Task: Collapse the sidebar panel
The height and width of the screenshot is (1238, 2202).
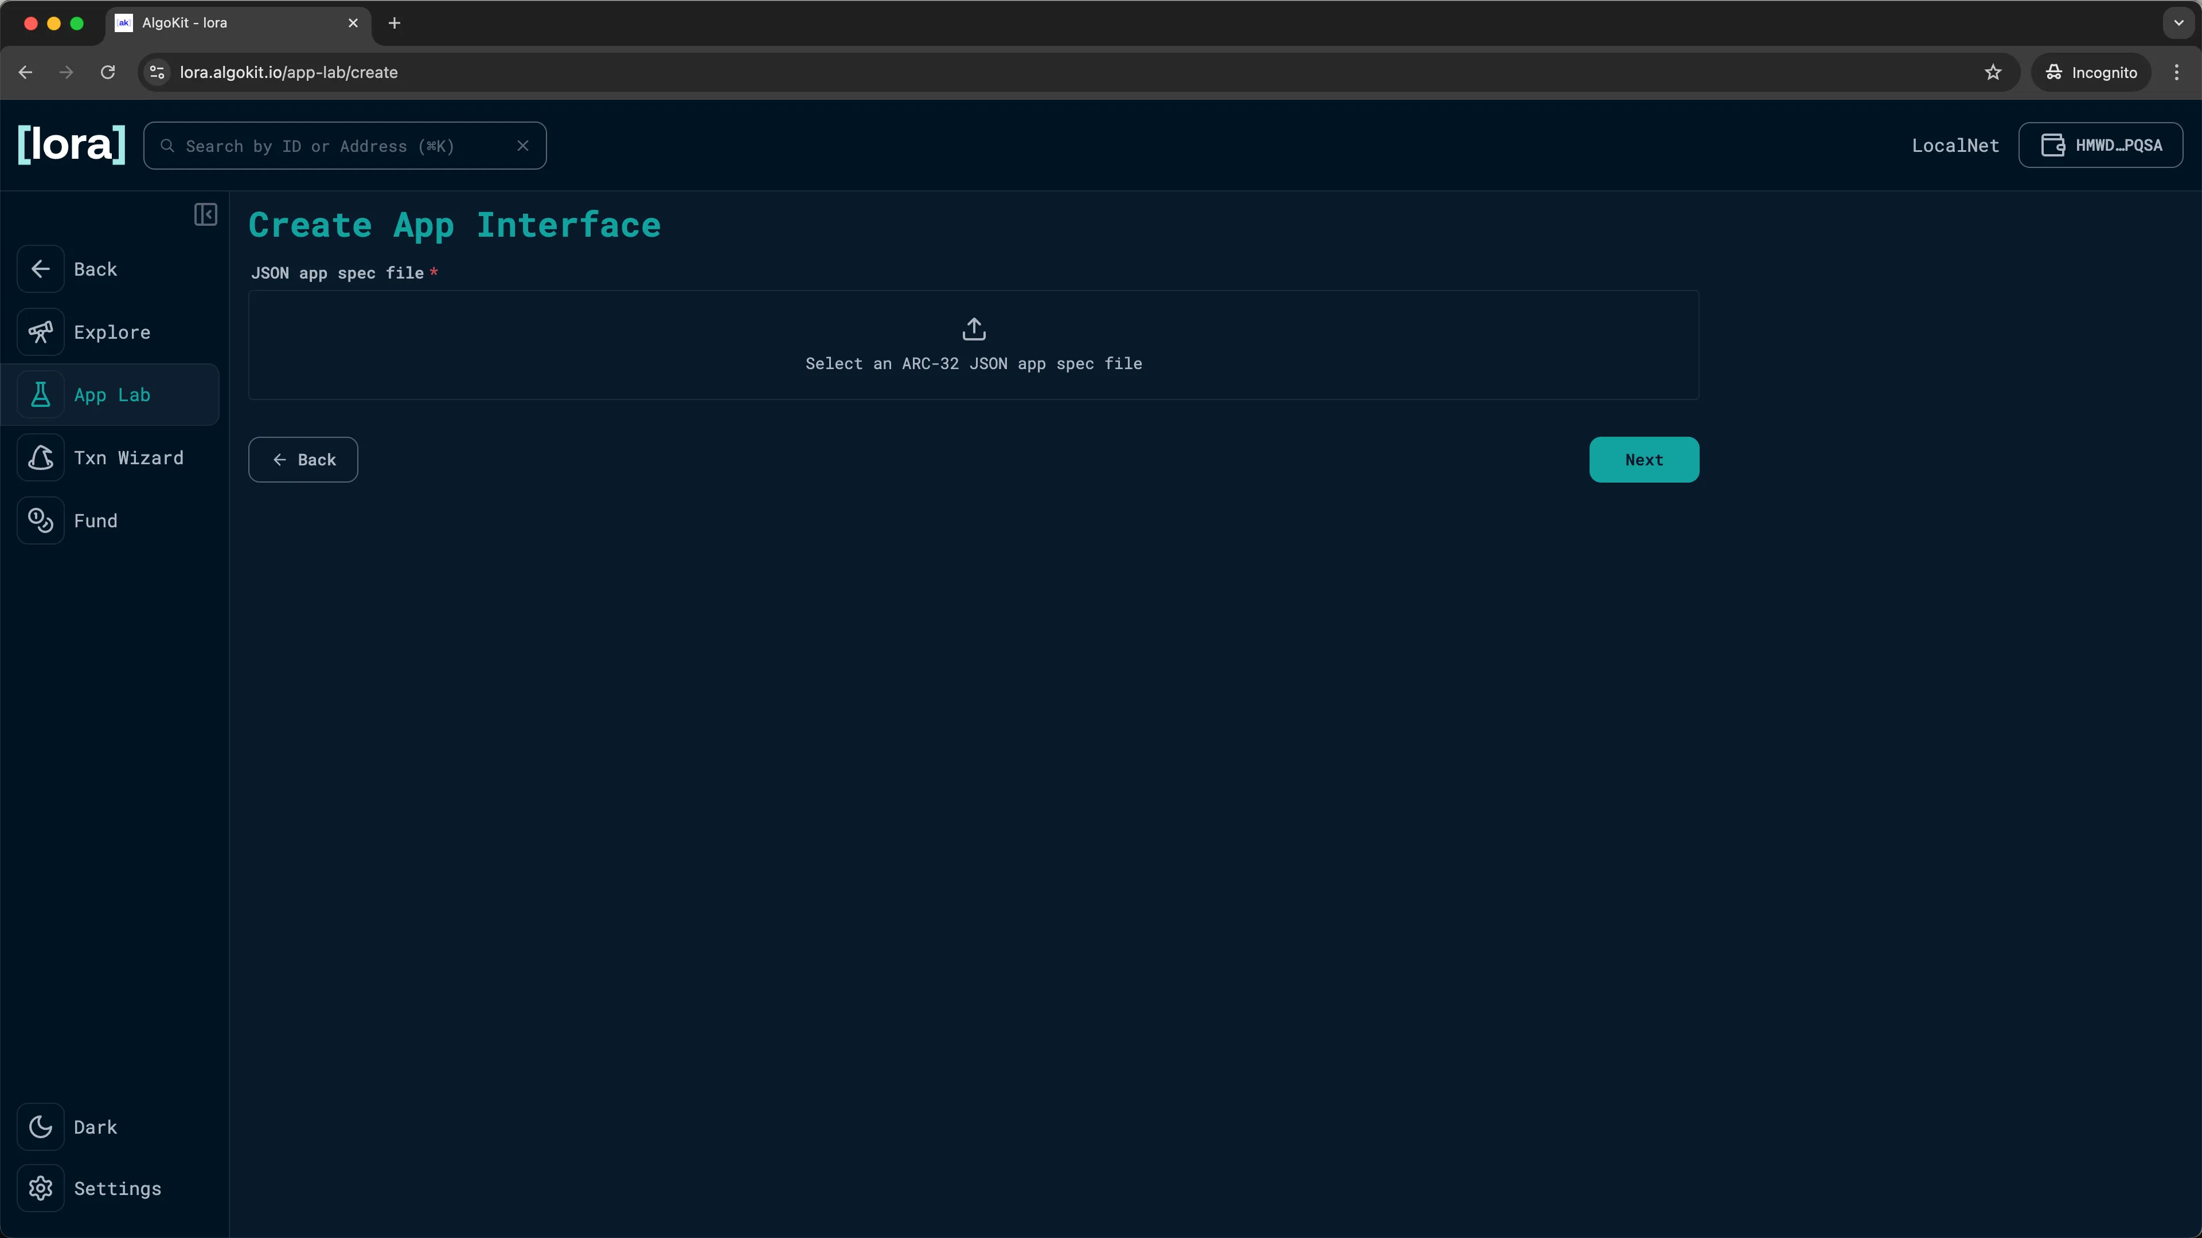Action: tap(205, 214)
